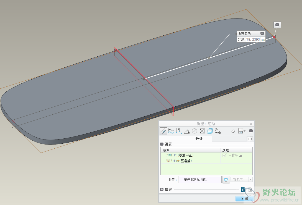Toggle the 用作平面 checkbox
Screen dimensions: 302x205
click(x=224, y=155)
